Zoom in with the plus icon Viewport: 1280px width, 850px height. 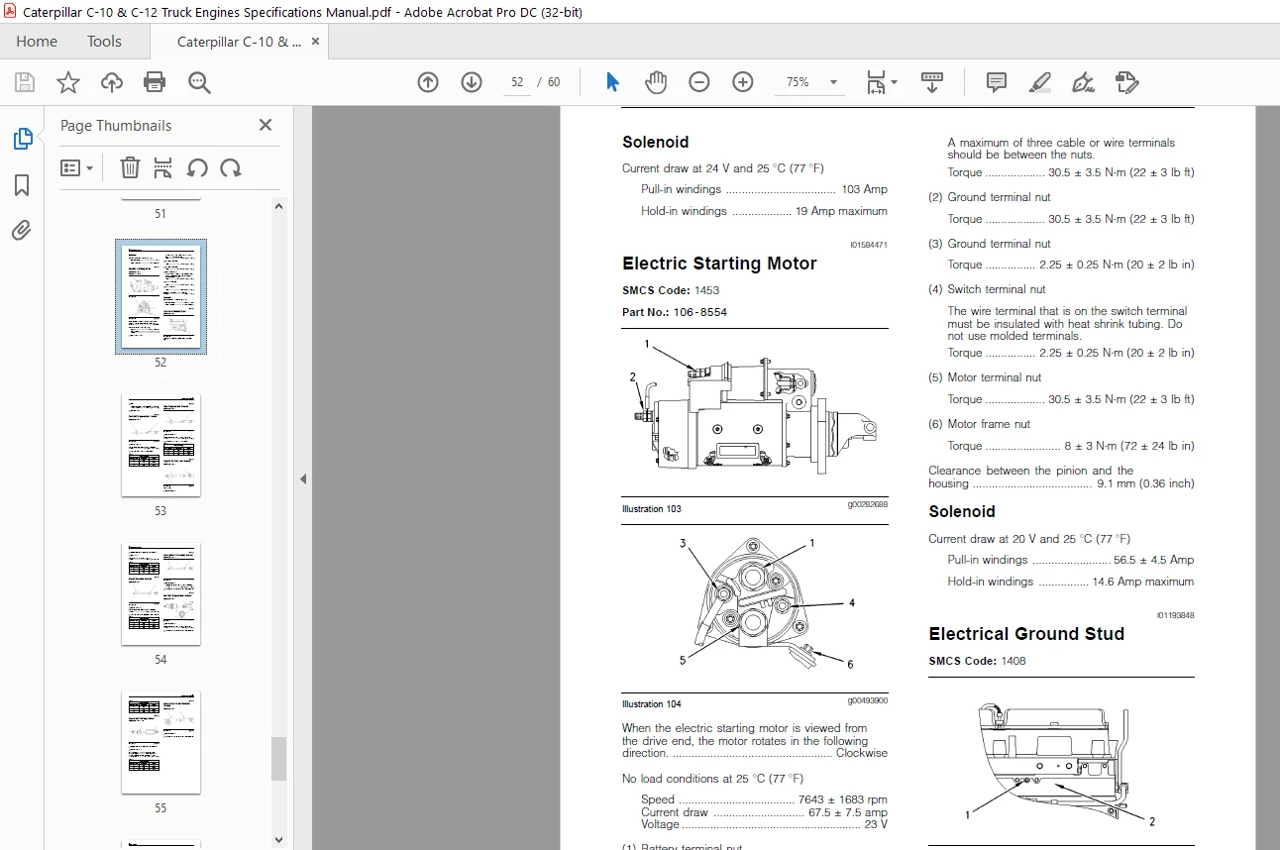point(743,82)
